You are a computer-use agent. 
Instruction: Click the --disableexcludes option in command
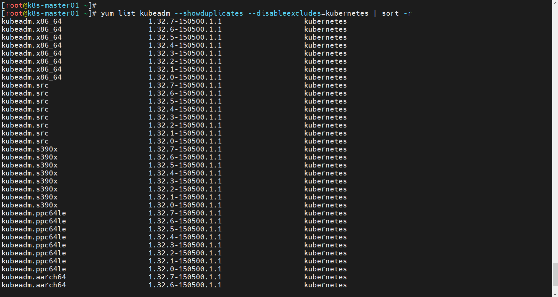click(284, 13)
